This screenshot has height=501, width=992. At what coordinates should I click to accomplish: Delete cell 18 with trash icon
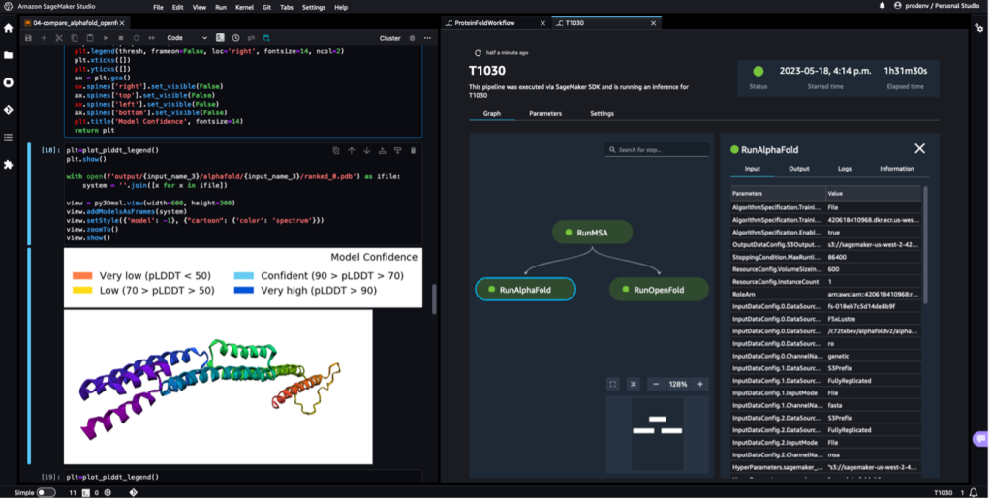tap(413, 150)
